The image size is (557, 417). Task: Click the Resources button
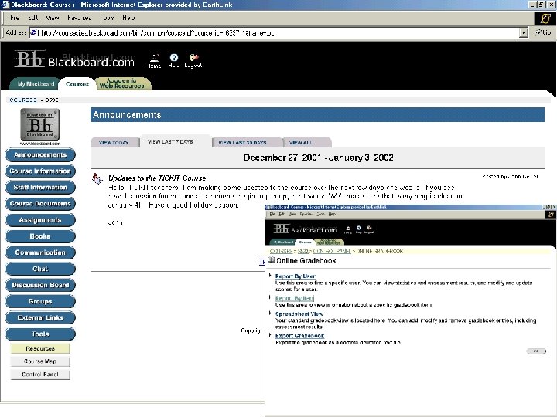pos(40,348)
